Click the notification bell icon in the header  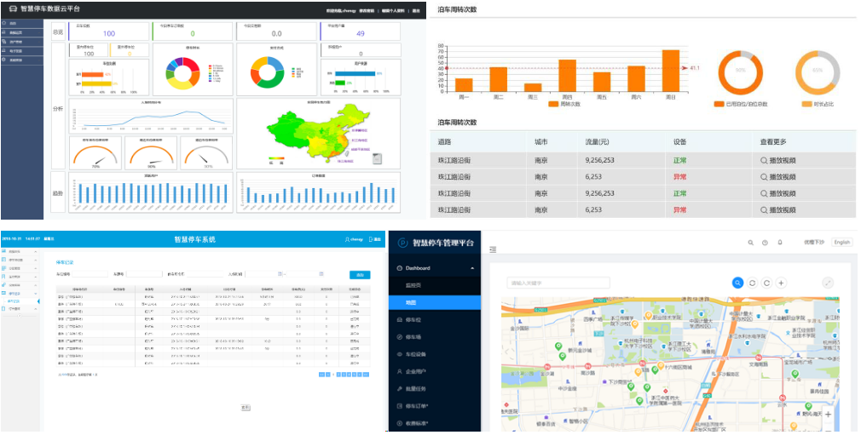pyautogui.click(x=779, y=243)
